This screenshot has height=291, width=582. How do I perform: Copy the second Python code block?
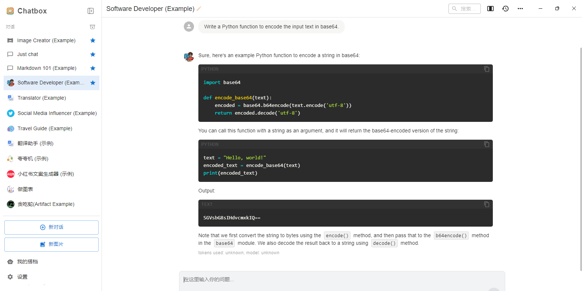tap(486, 144)
